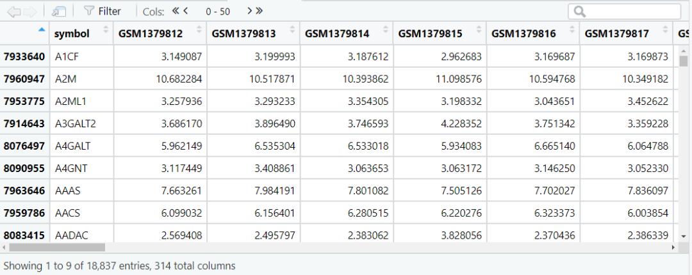Click vertical scrollbar down arrow
The height and width of the screenshot is (275, 692).
coord(684,236)
